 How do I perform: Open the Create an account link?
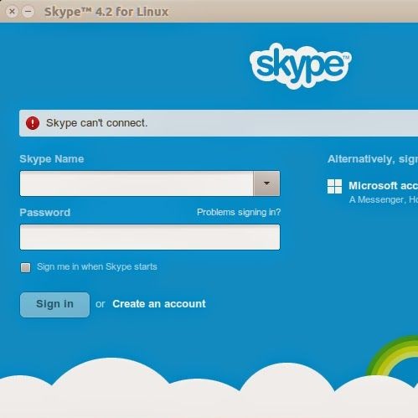[x=159, y=304]
